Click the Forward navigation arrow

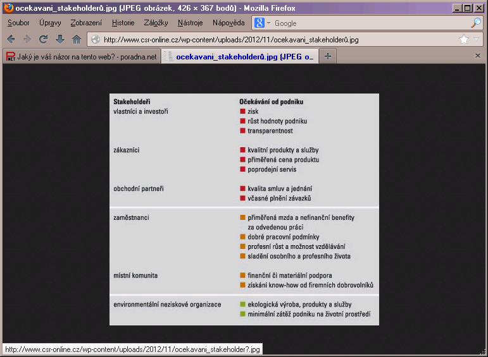(27, 39)
